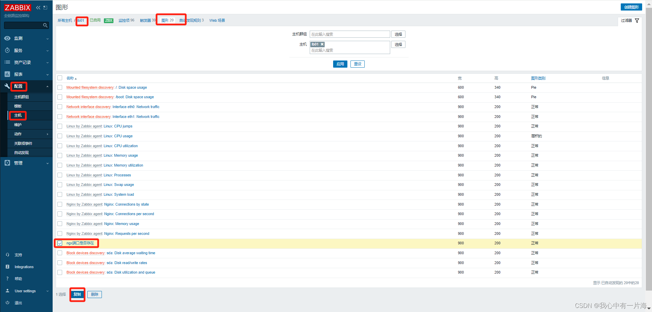Open the Nginx: Memory usage graph link

(x=122, y=224)
